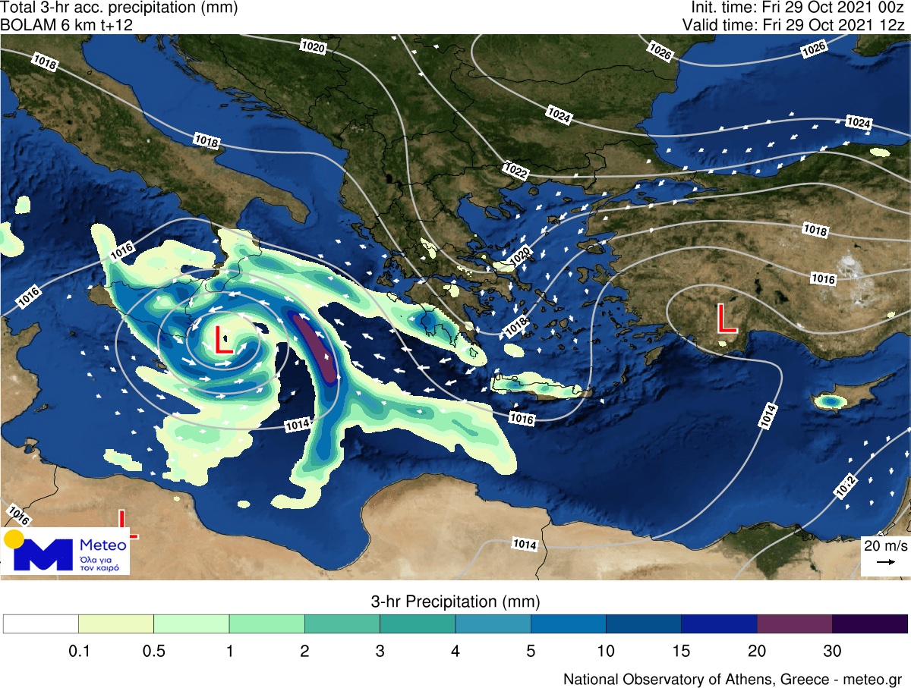Pick the legend swatch between 20 and 30 mm
Viewport: 911px width, 688px height.
click(x=794, y=624)
